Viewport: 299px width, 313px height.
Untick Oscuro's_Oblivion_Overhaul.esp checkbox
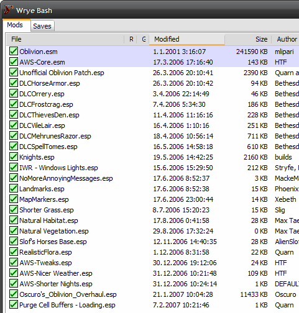click(14, 294)
